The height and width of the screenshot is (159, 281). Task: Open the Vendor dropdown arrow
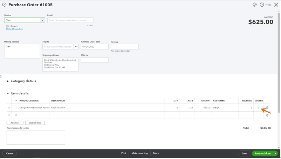coord(42,20)
